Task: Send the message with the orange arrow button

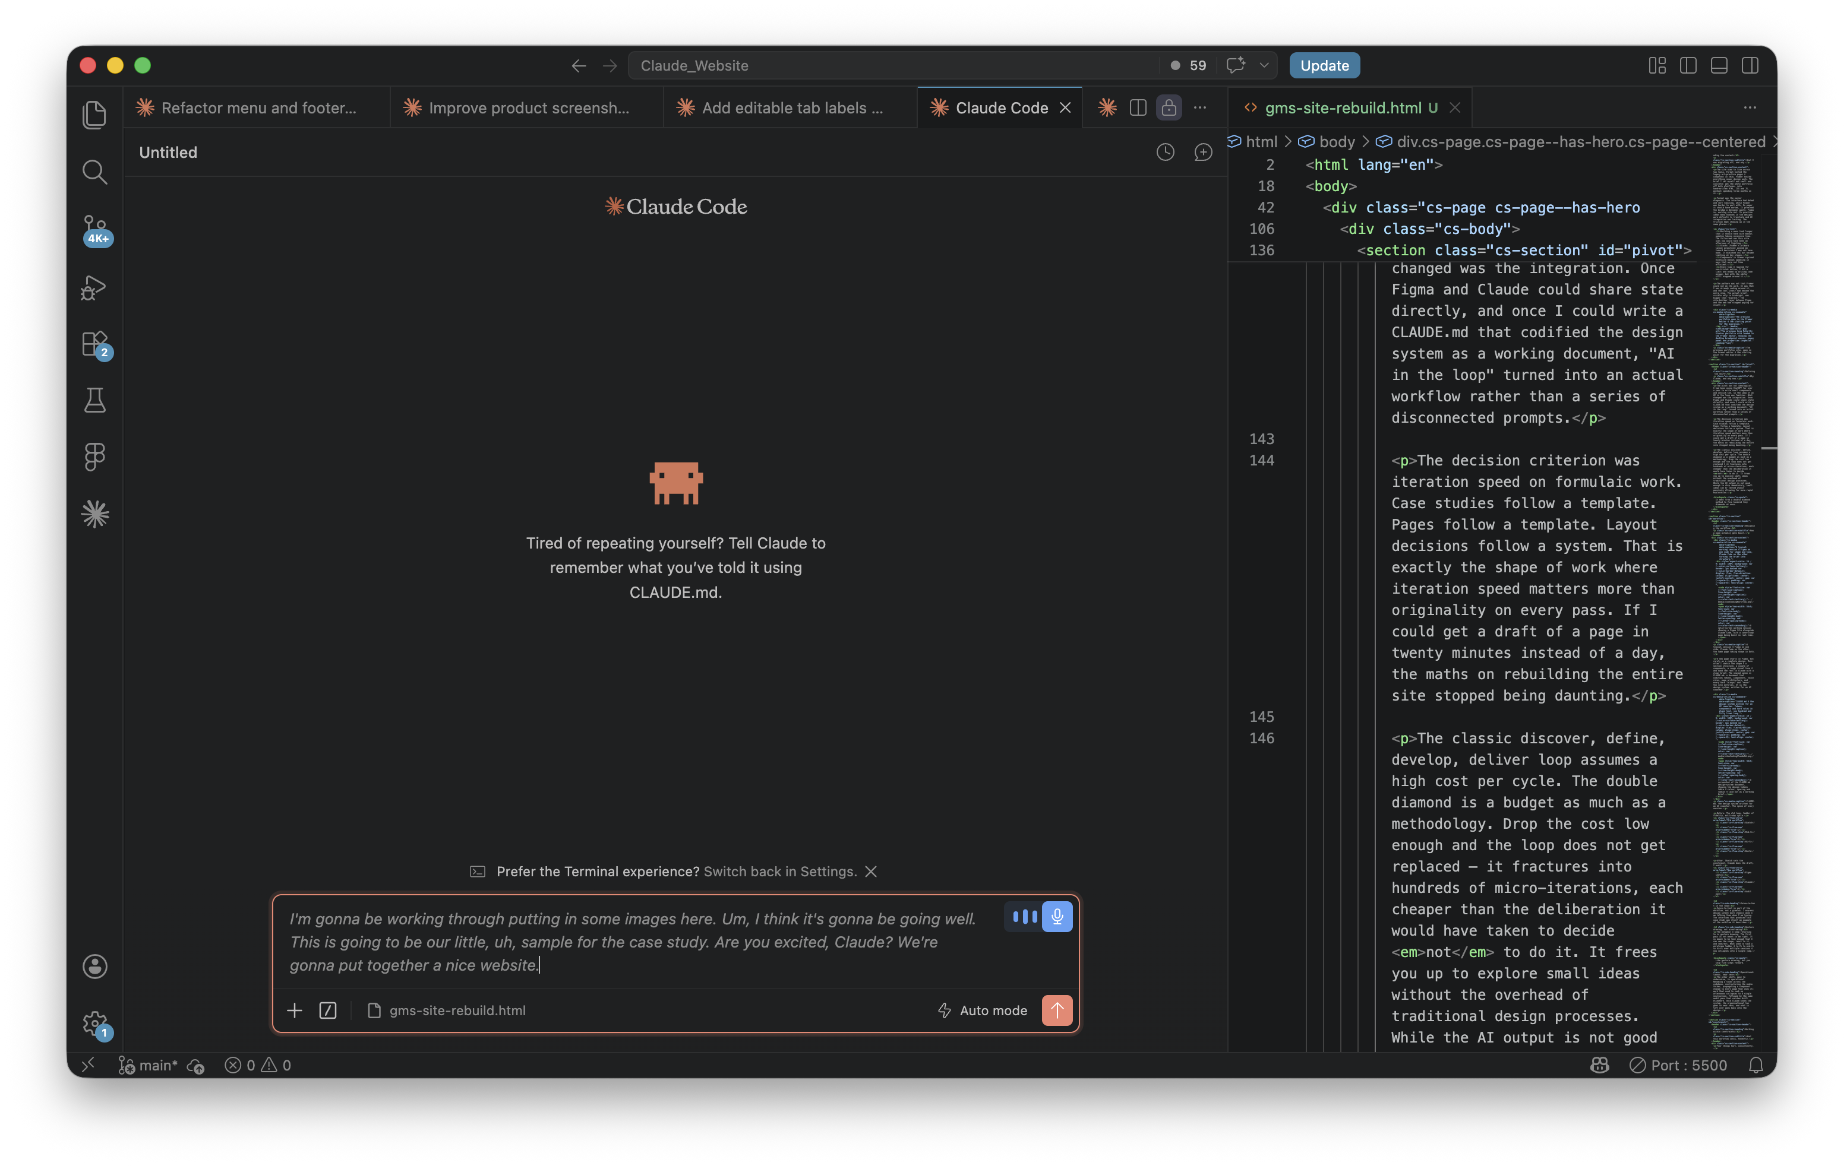Action: click(1057, 1010)
